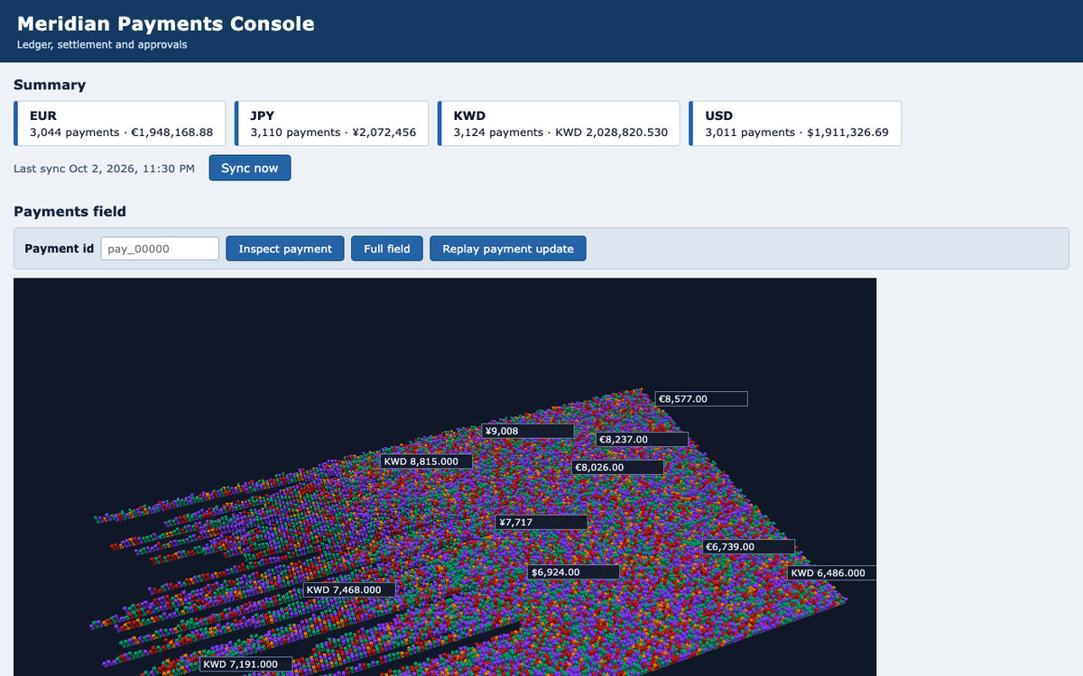This screenshot has width=1083, height=676.
Task: Select the USD summary card
Action: 795,123
